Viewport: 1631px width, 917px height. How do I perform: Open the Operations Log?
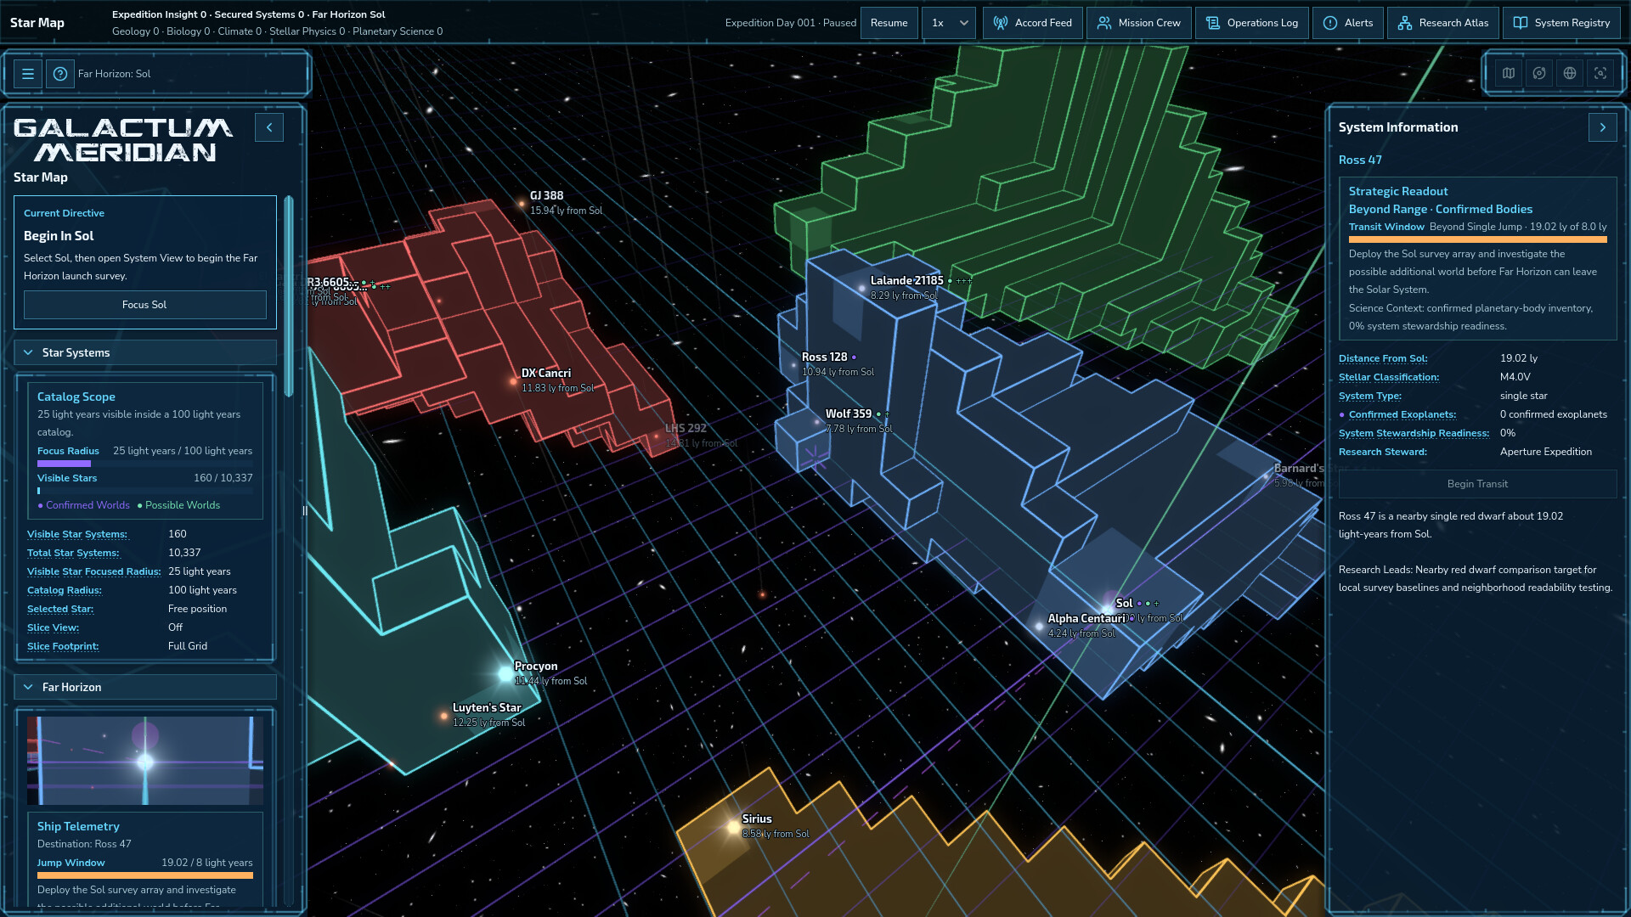click(1252, 23)
